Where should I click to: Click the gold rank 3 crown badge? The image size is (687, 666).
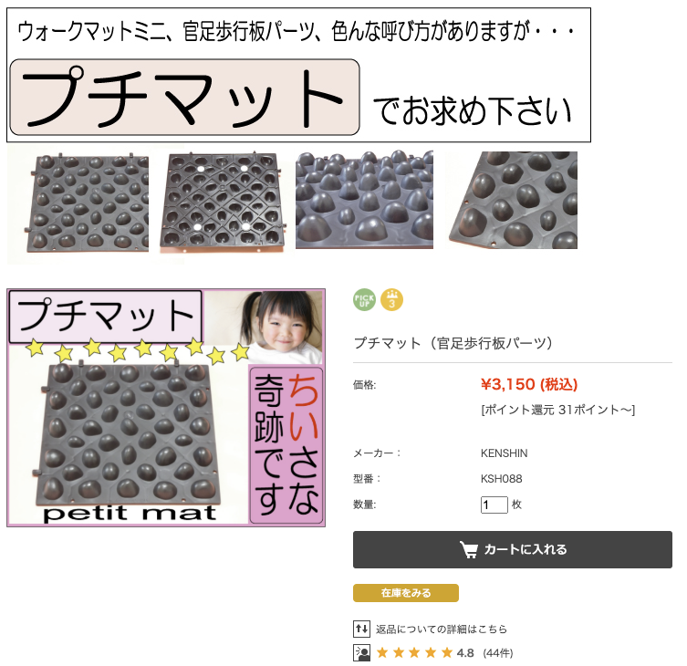(x=391, y=300)
